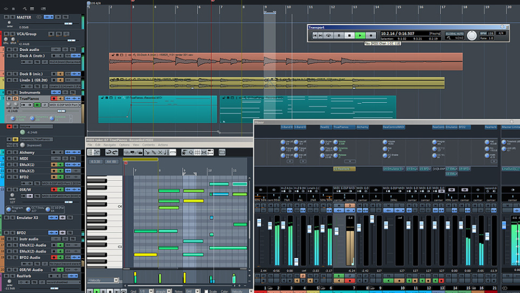Click the X delete icon in MIDI editor toolbar
Viewport: 520px width, 293px height.
click(x=160, y=152)
